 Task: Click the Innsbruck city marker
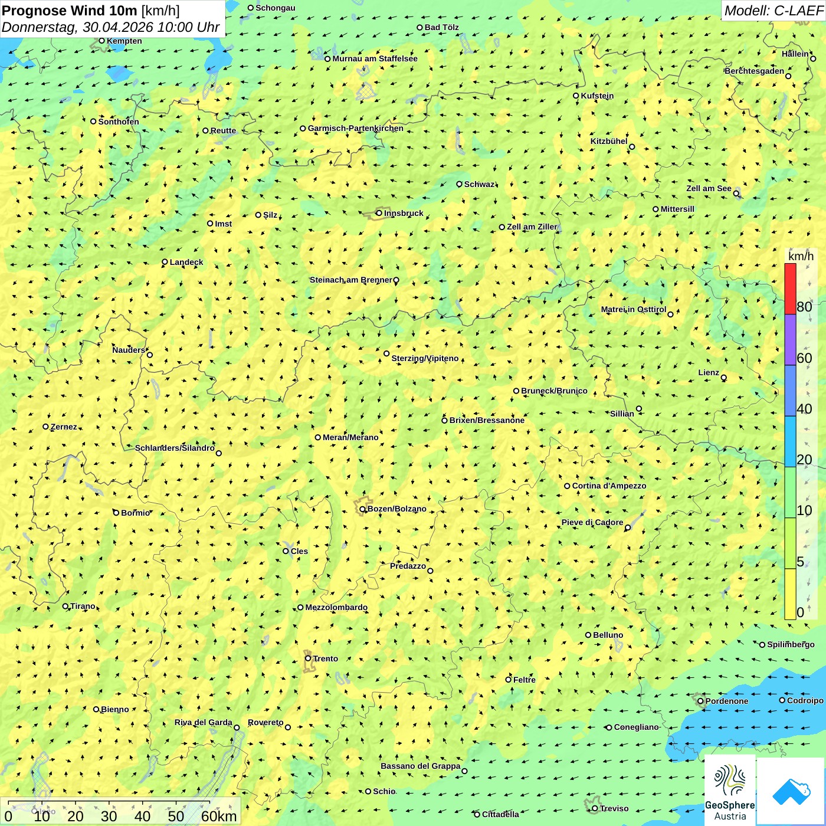(x=379, y=213)
